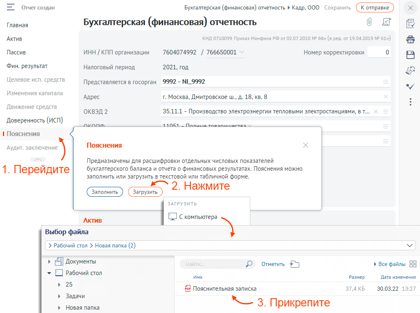Click the refresh document icon in right toolbar
Screen dimensions: 420x313
tap(411, 71)
